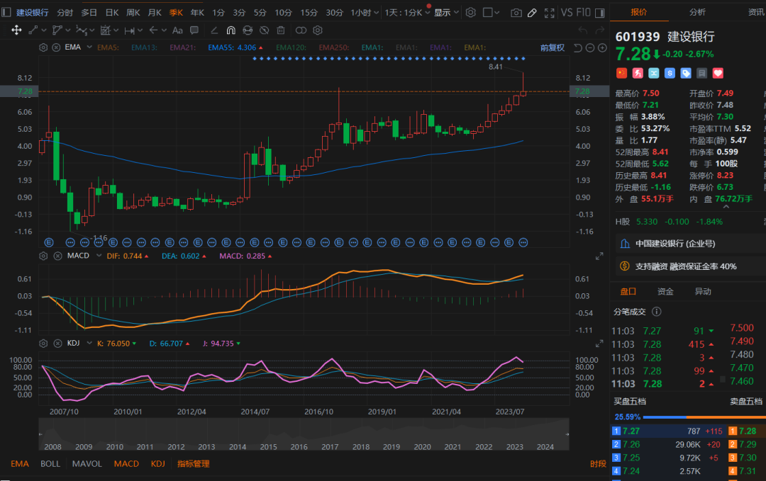
Task: Maximize the MACD sub-chart panel
Action: (x=599, y=256)
